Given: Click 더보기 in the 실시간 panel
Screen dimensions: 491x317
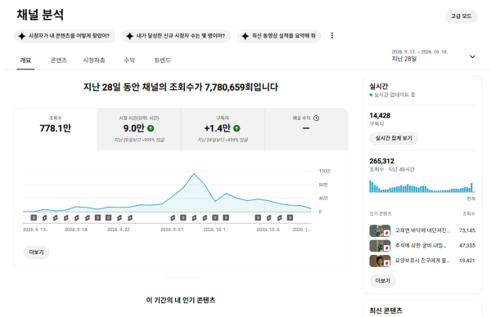Looking at the screenshot, I should [383, 281].
